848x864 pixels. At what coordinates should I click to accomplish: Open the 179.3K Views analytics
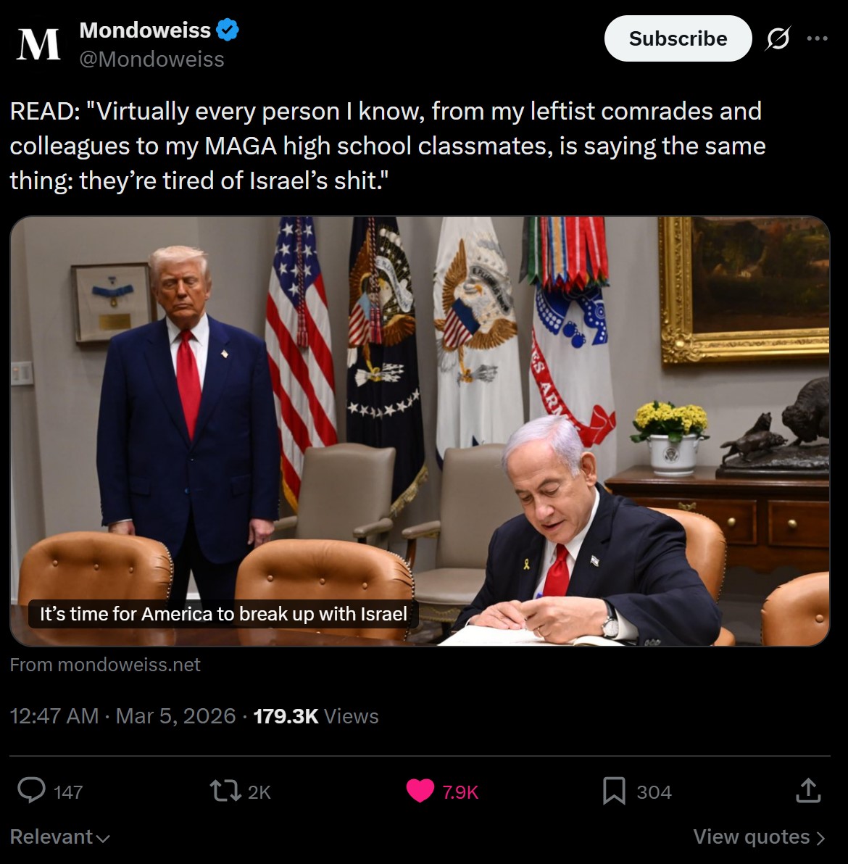point(316,716)
